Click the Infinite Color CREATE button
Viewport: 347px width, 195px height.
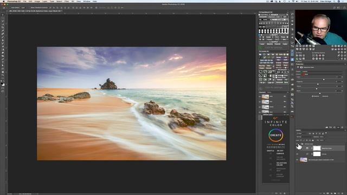[276, 135]
